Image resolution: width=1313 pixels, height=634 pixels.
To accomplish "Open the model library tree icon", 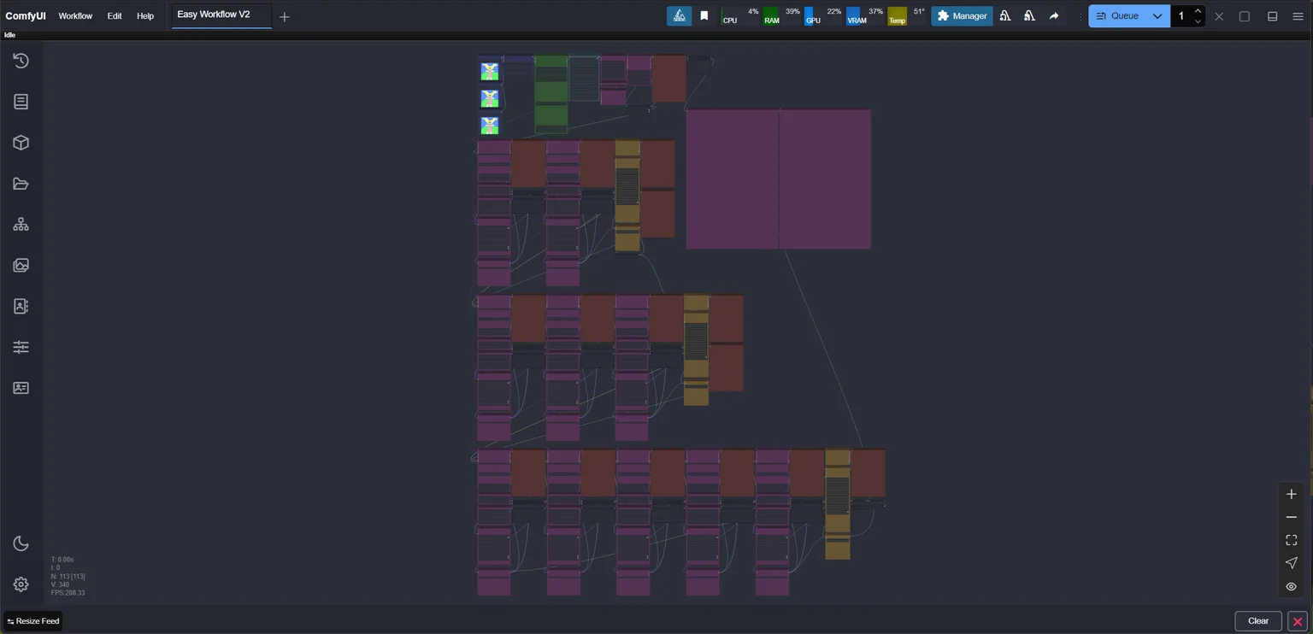I will tap(21, 225).
